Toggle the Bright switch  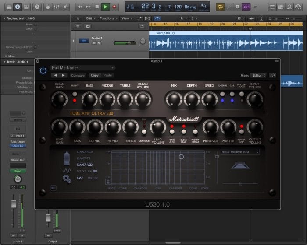75,94
